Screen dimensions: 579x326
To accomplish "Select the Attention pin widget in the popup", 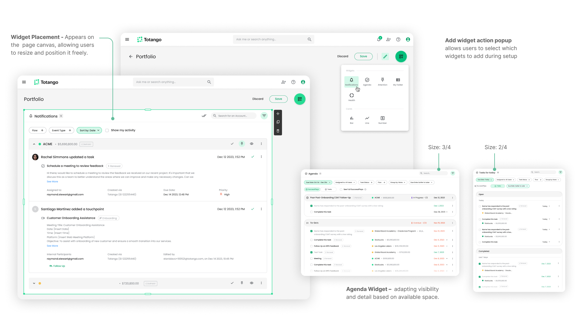I will 382,81.
